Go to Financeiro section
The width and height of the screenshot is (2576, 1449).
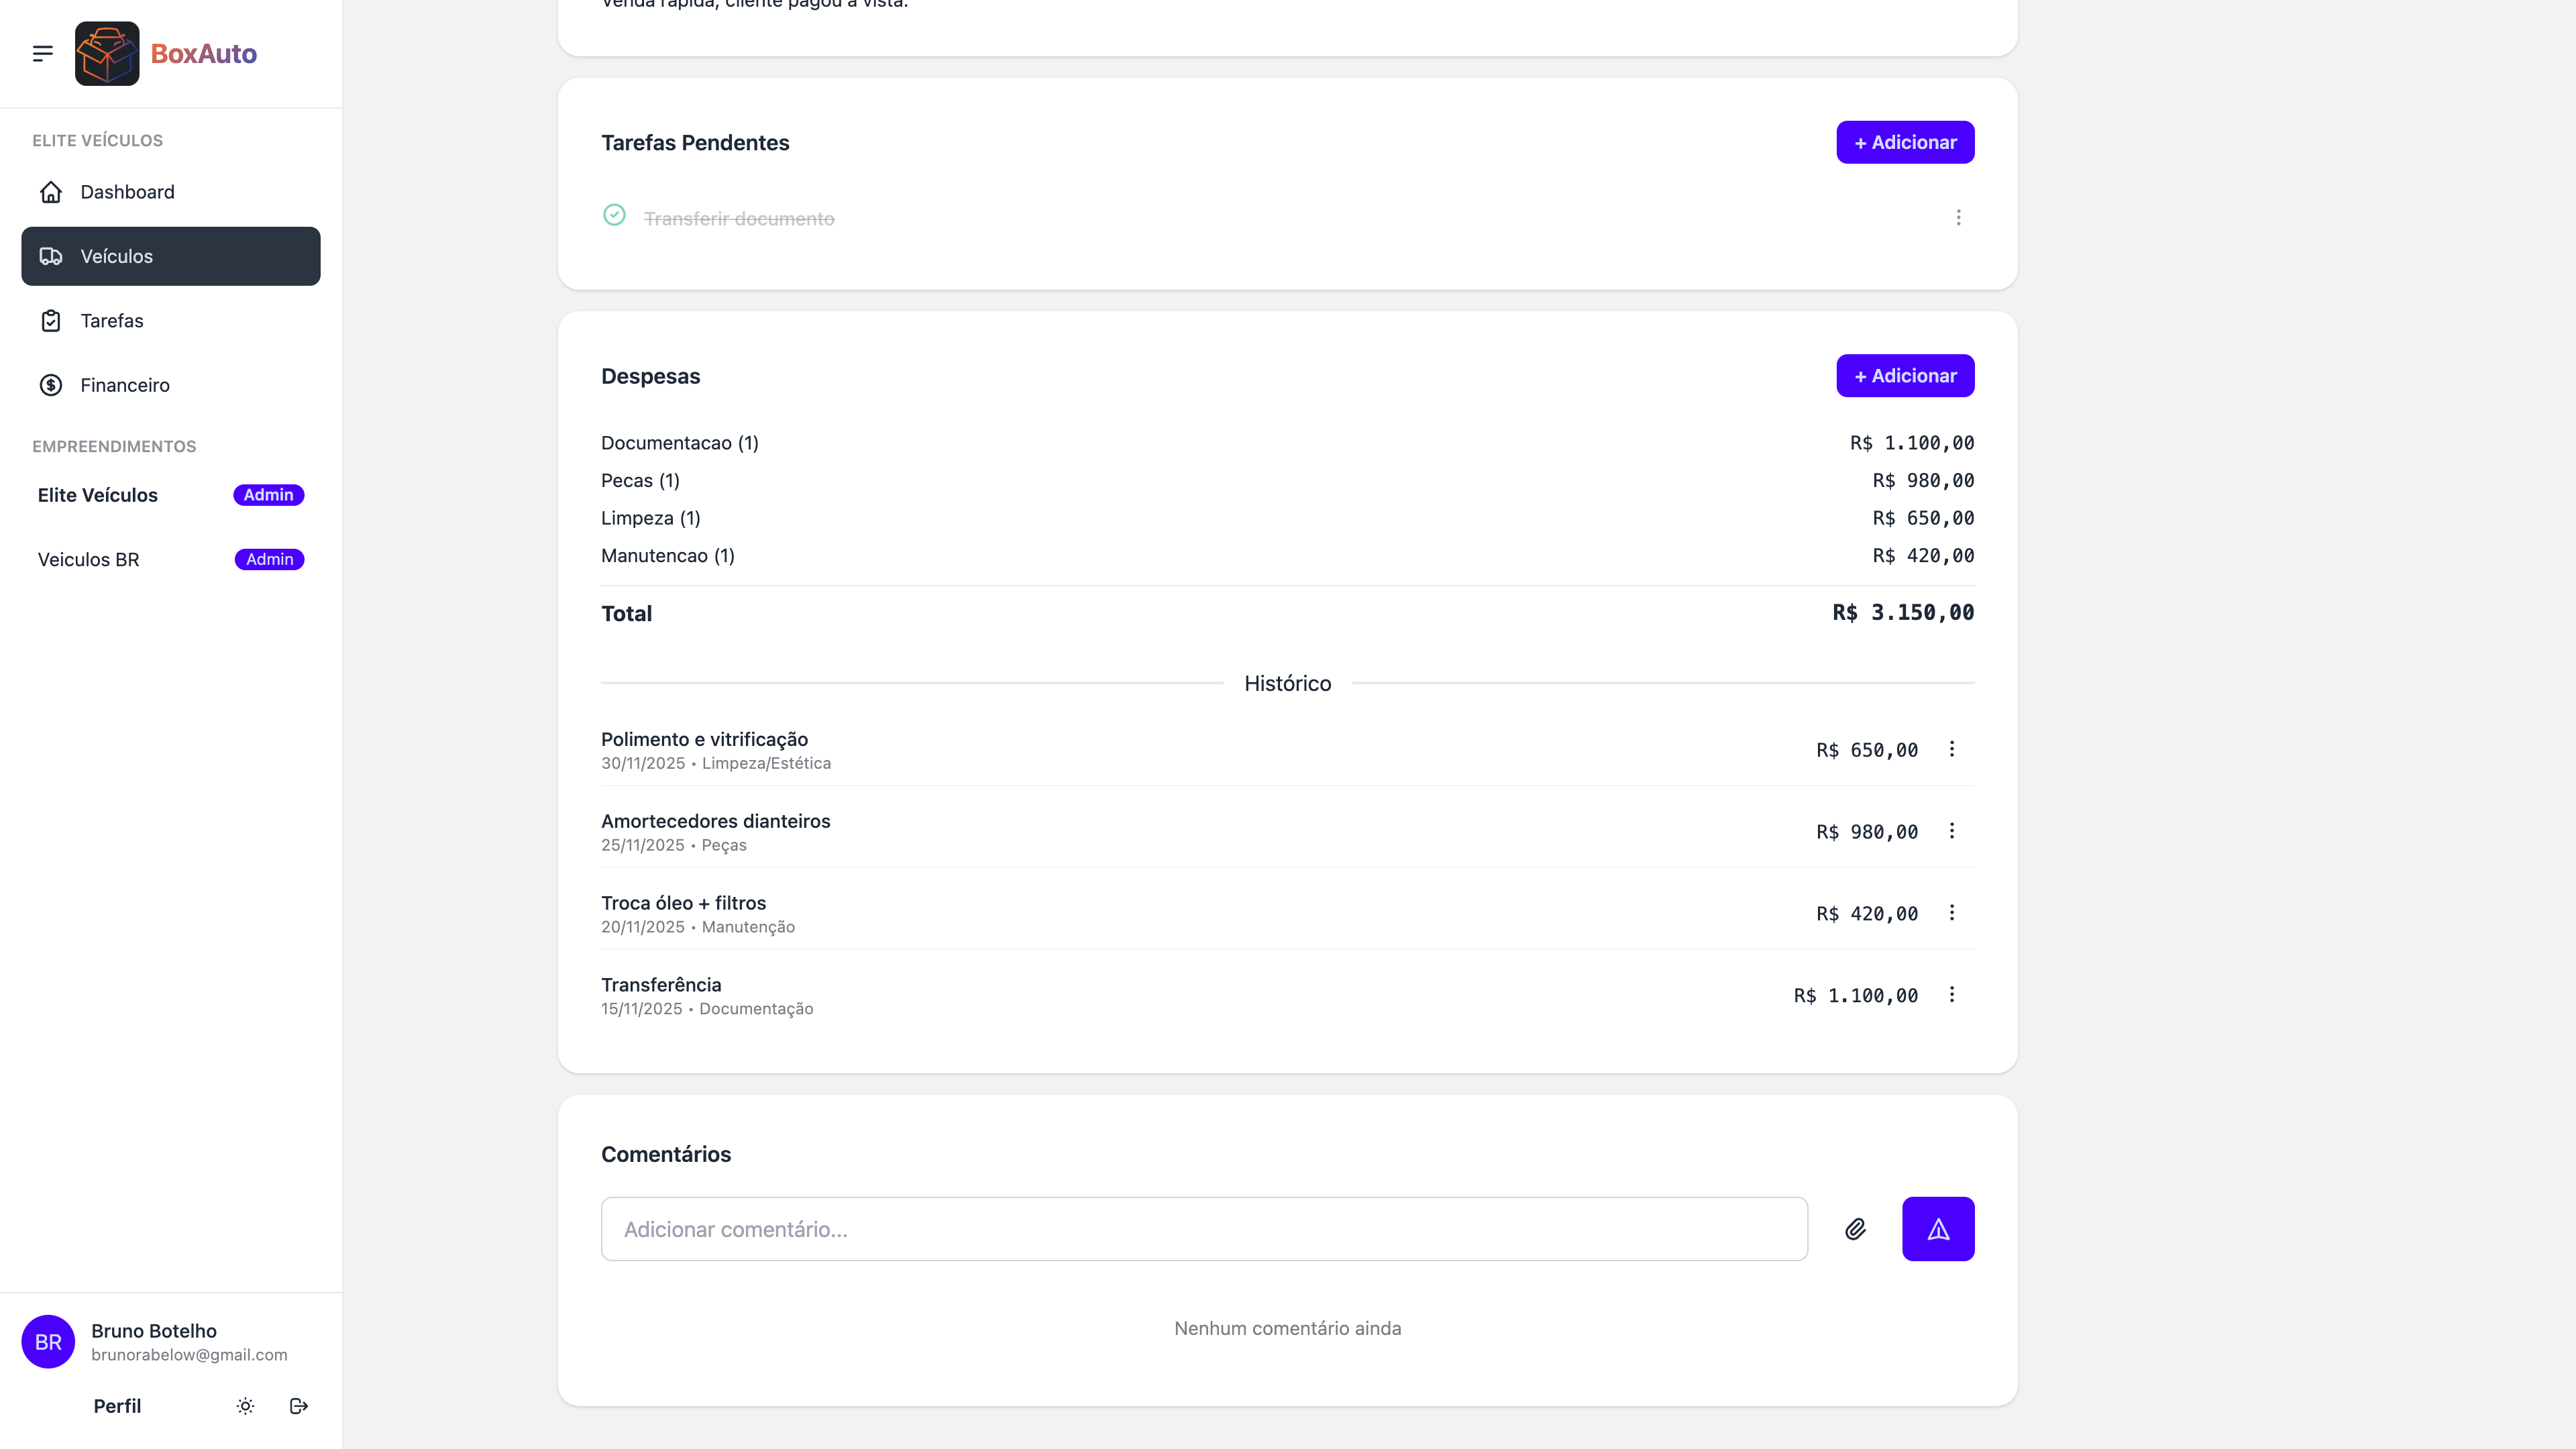125,385
